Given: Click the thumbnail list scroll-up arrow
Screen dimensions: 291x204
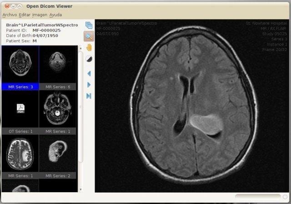Looking at the screenshot, I should [x=80, y=48].
